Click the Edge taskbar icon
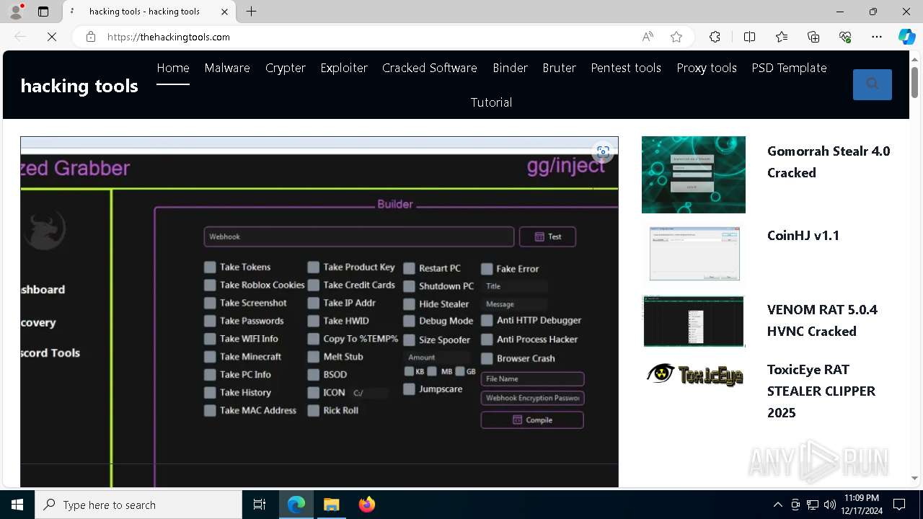The height and width of the screenshot is (519, 923). (296, 505)
